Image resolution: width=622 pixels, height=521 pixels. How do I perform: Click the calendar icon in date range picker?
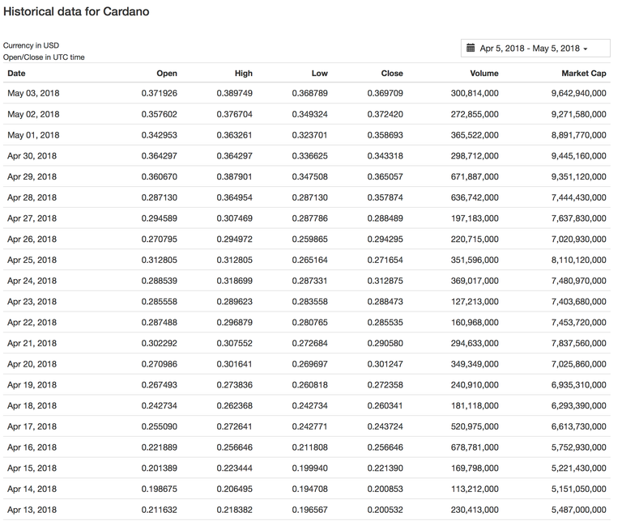point(470,49)
